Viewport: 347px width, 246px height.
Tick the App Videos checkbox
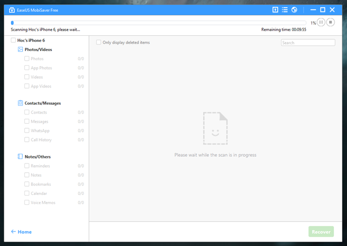click(27, 86)
